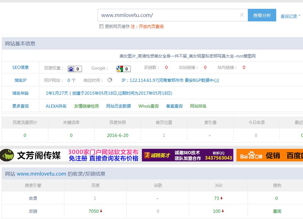Open the Whois查询 link

click(x=149, y=106)
